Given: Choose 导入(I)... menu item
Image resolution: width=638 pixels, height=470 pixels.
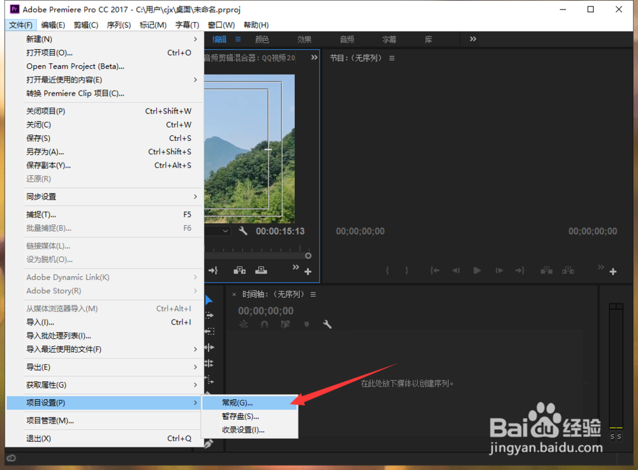Looking at the screenshot, I should pos(105,322).
